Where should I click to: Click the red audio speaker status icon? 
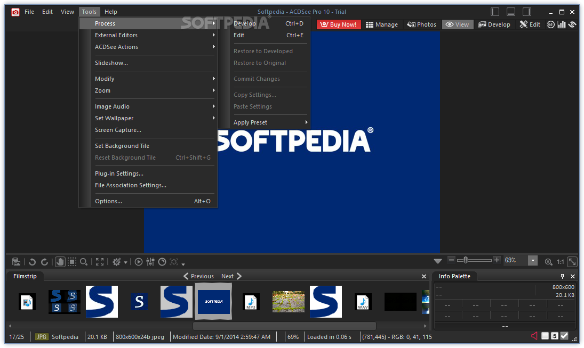(534, 336)
